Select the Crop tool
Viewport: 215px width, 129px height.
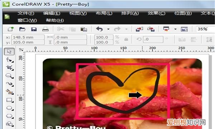click(x=10, y=68)
